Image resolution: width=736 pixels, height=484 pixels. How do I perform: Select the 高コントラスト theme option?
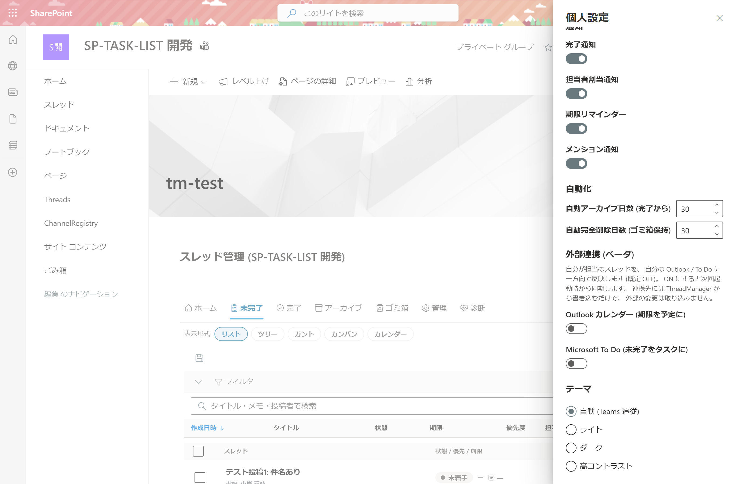click(x=571, y=466)
